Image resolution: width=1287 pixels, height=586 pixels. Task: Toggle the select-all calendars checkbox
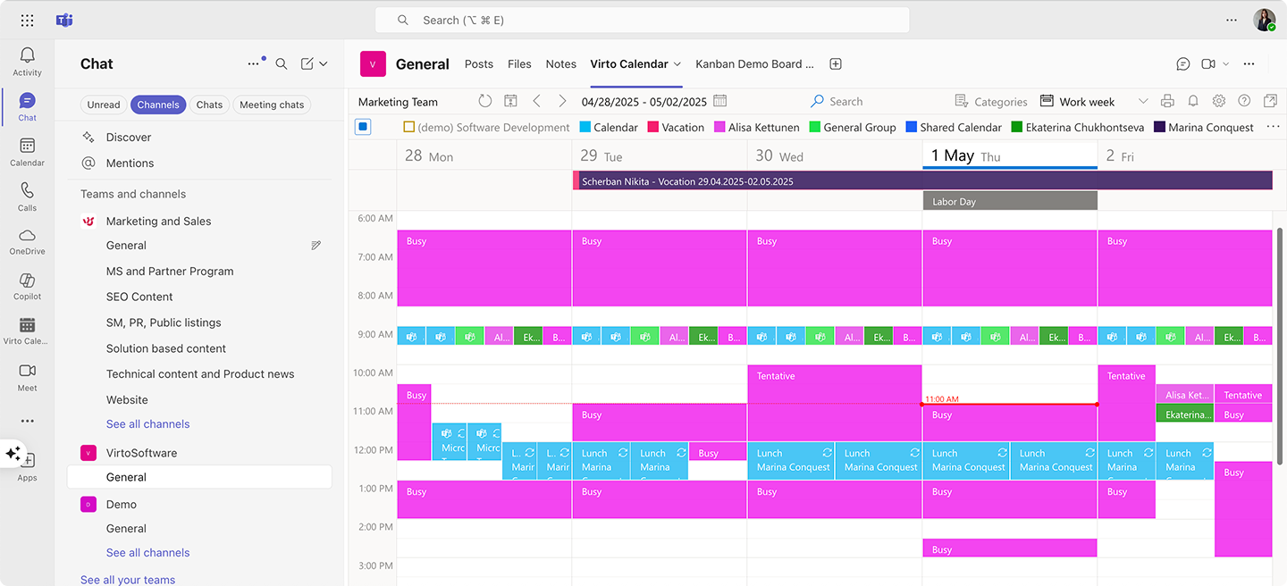[363, 127]
